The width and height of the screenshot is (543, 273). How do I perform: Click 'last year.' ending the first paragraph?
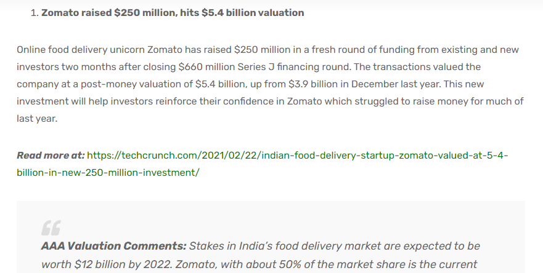(x=37, y=119)
